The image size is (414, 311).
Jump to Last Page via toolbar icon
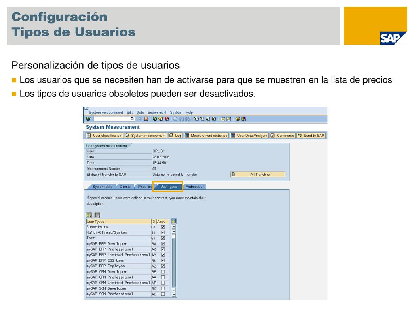[214, 119]
